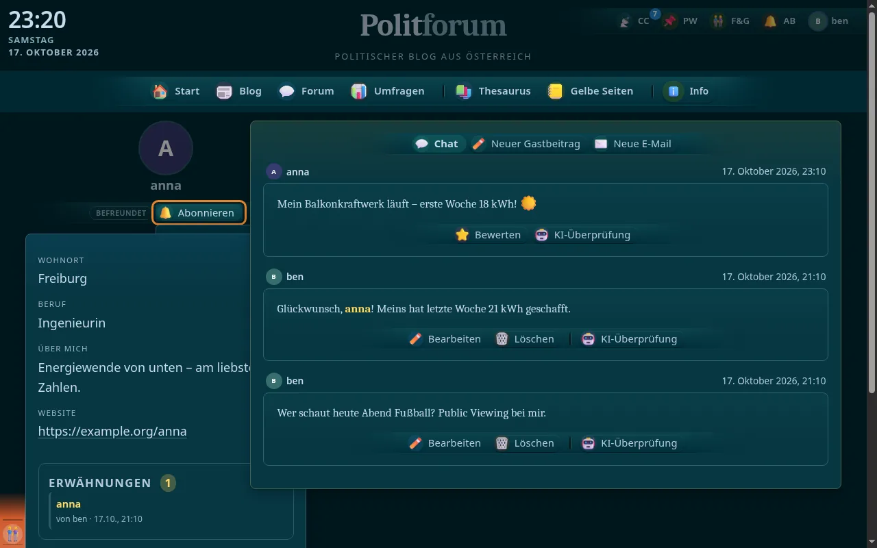Screen dimensions: 877x548
Task: Click the 'Freiburg' Wohnort value
Action: coord(62,279)
